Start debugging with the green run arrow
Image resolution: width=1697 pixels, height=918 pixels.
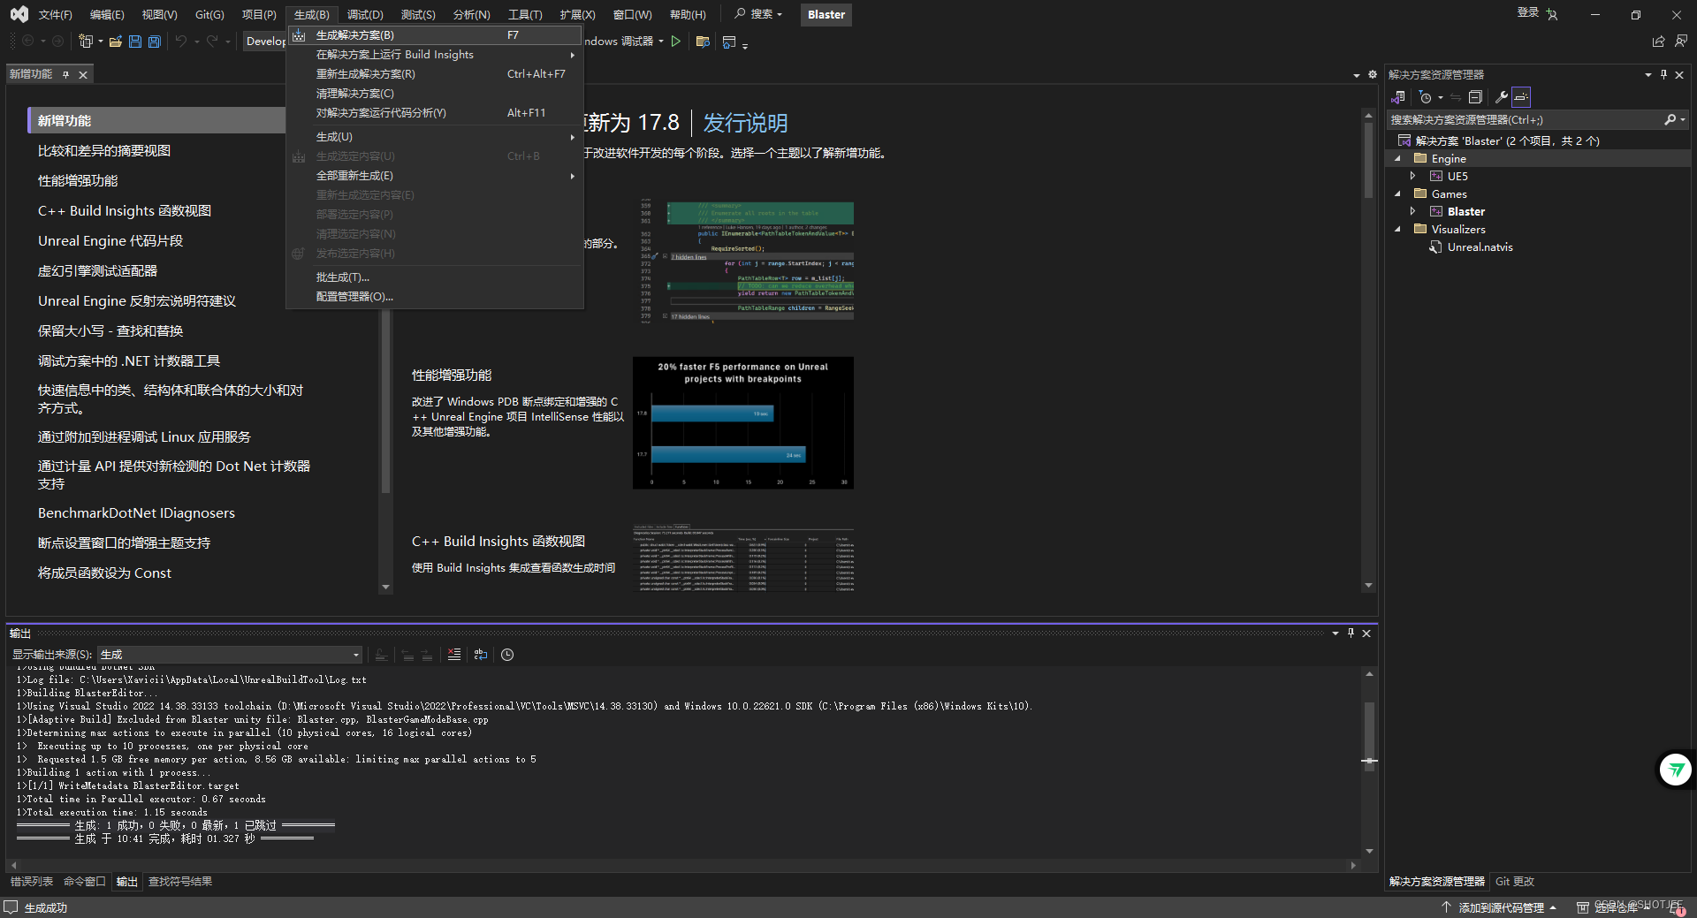click(675, 41)
